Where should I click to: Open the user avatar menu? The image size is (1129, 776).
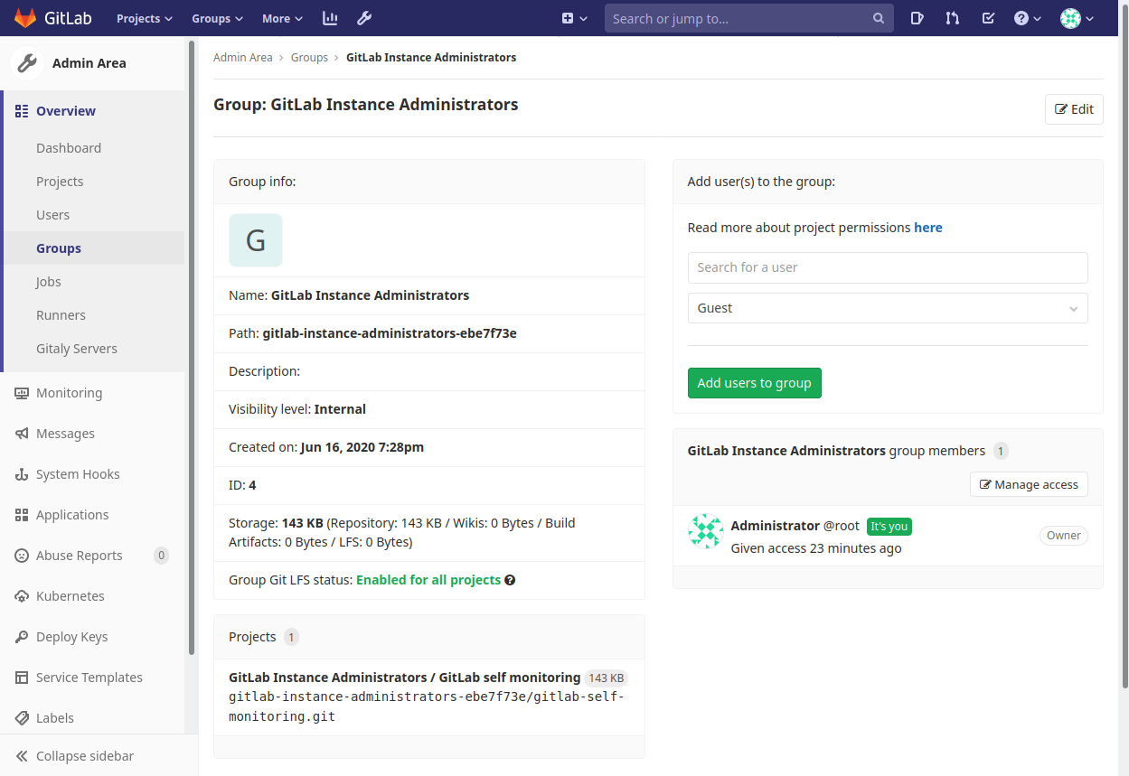click(1077, 18)
